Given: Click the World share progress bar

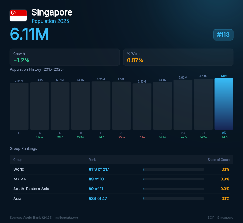Looking at the screenshot, I should coord(174,169).
